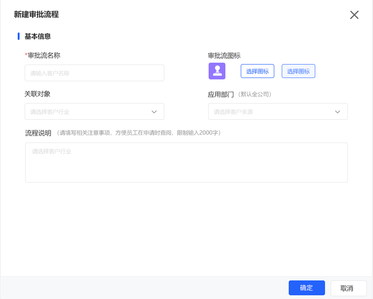Focus the 审批流名称 input field

coord(95,73)
